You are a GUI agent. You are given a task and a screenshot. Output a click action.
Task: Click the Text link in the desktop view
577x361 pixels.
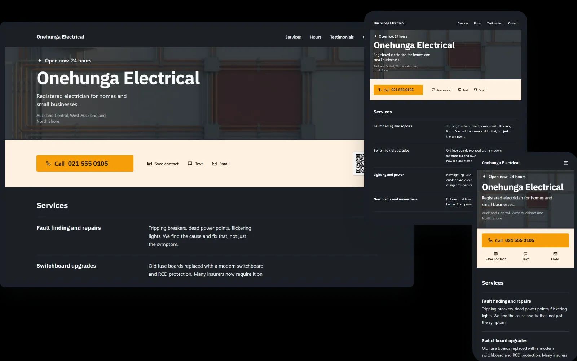coord(195,164)
